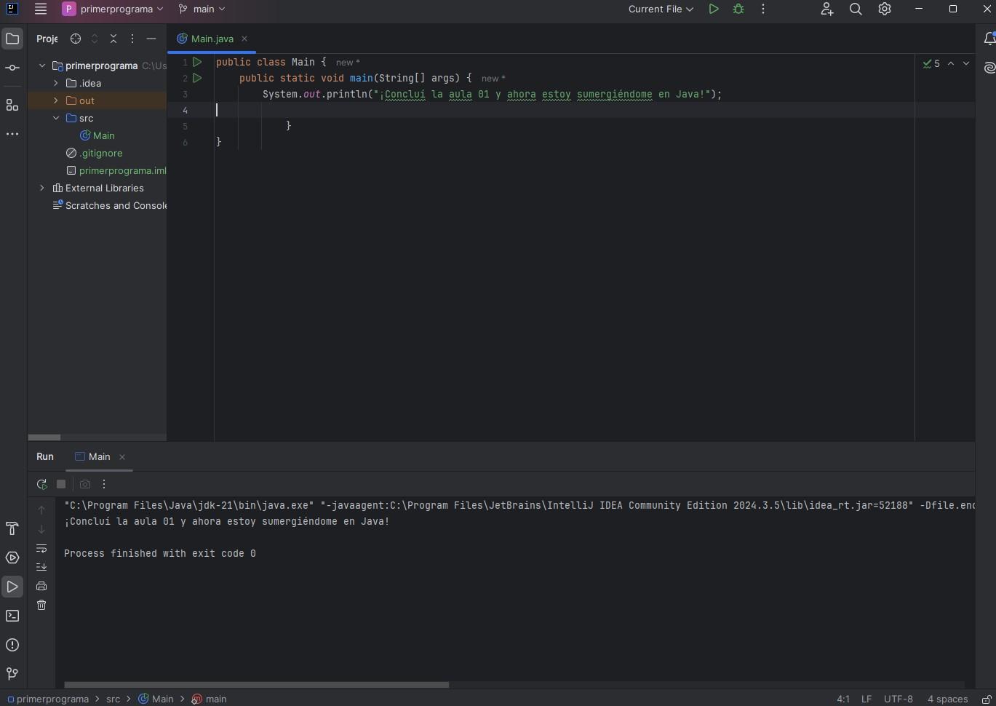Viewport: 996px width, 706px height.
Task: Expand the .idea folder
Action: [56, 83]
